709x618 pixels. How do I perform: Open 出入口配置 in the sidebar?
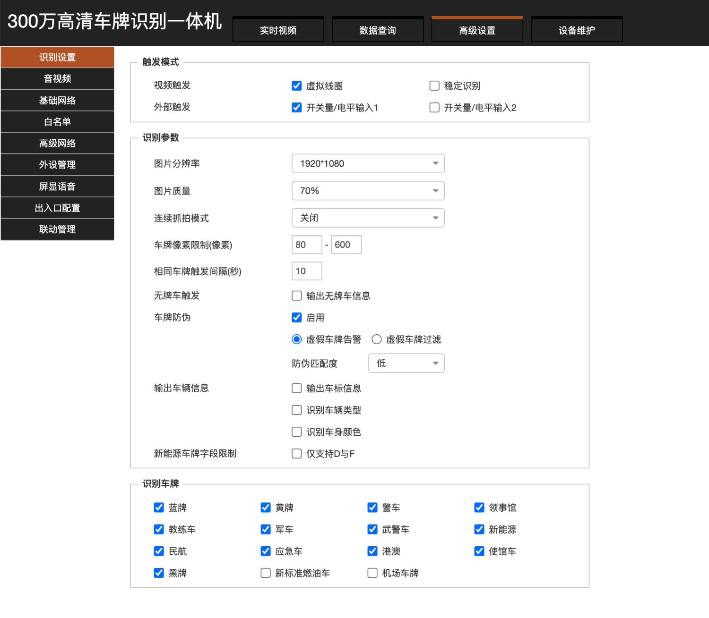pyautogui.click(x=57, y=208)
